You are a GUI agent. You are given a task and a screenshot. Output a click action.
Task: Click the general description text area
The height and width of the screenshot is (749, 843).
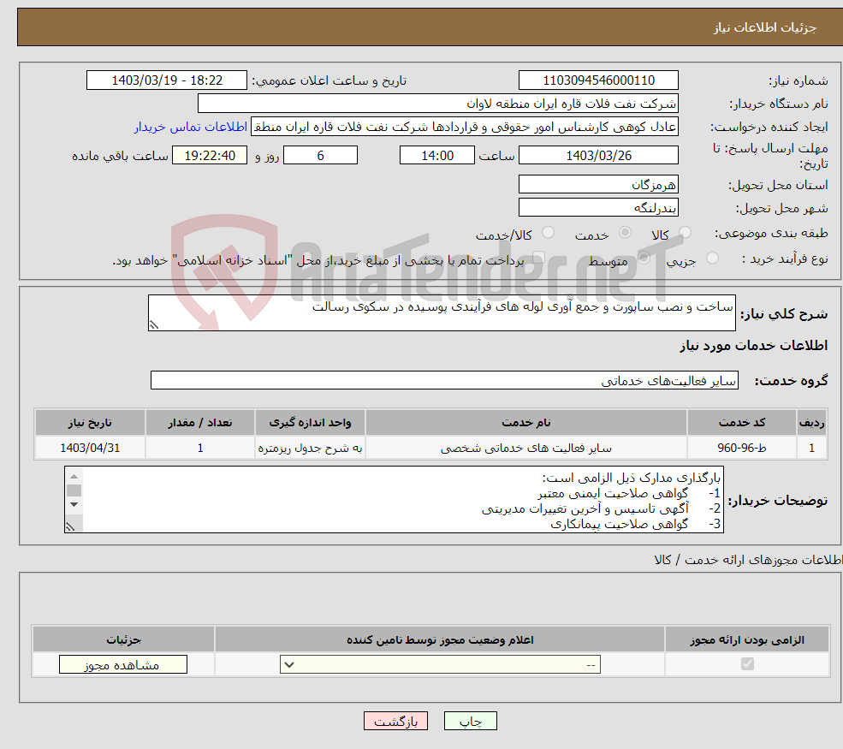[442, 312]
